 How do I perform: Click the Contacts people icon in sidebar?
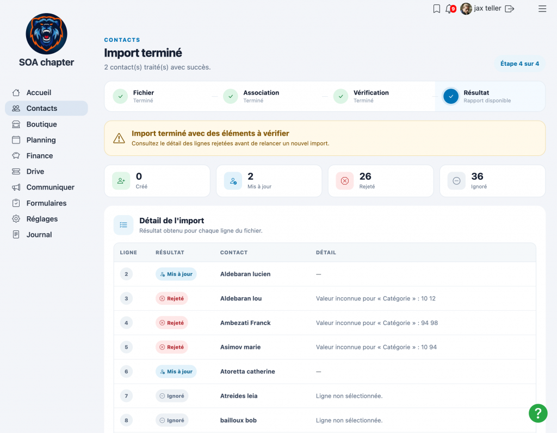[16, 108]
